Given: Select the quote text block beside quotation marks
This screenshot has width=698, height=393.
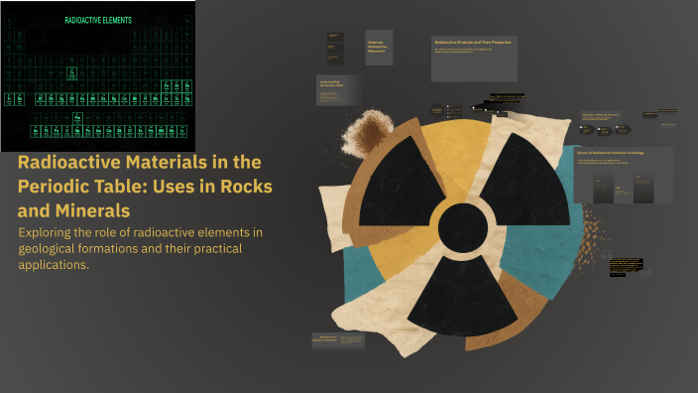Looking at the screenshot, I should coord(626,266).
